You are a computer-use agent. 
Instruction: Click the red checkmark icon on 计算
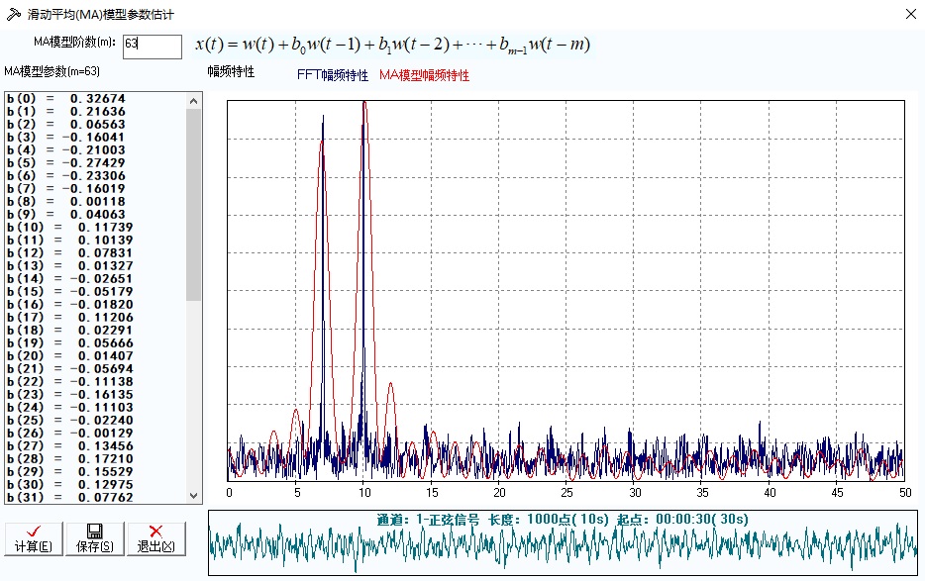tap(34, 532)
